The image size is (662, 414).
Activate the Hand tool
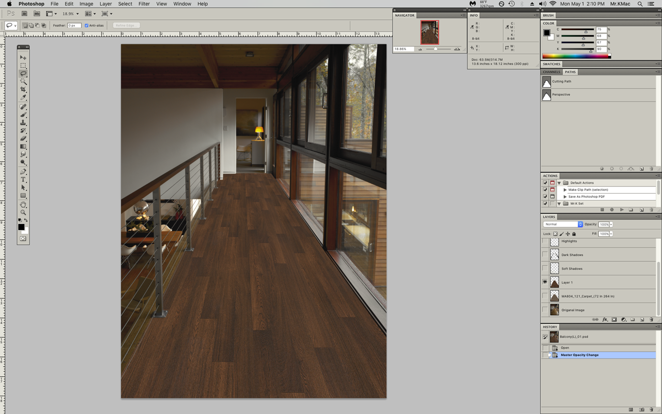tap(23, 204)
